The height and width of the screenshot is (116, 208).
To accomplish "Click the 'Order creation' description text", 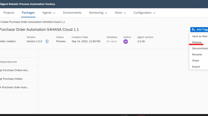I will [x=8, y=41].
